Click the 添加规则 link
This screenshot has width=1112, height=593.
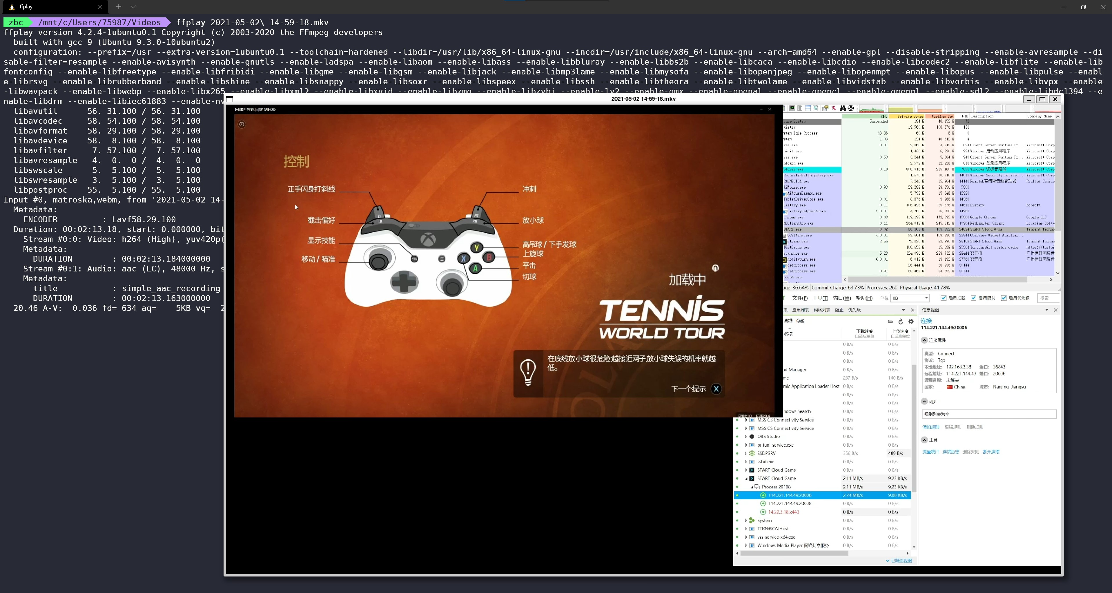click(x=931, y=427)
